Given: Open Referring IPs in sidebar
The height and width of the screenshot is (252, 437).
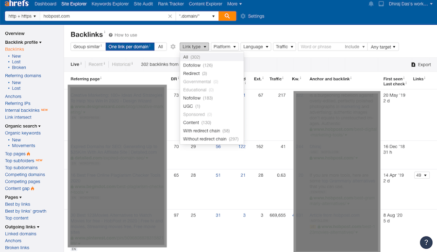Looking at the screenshot, I should [17, 103].
